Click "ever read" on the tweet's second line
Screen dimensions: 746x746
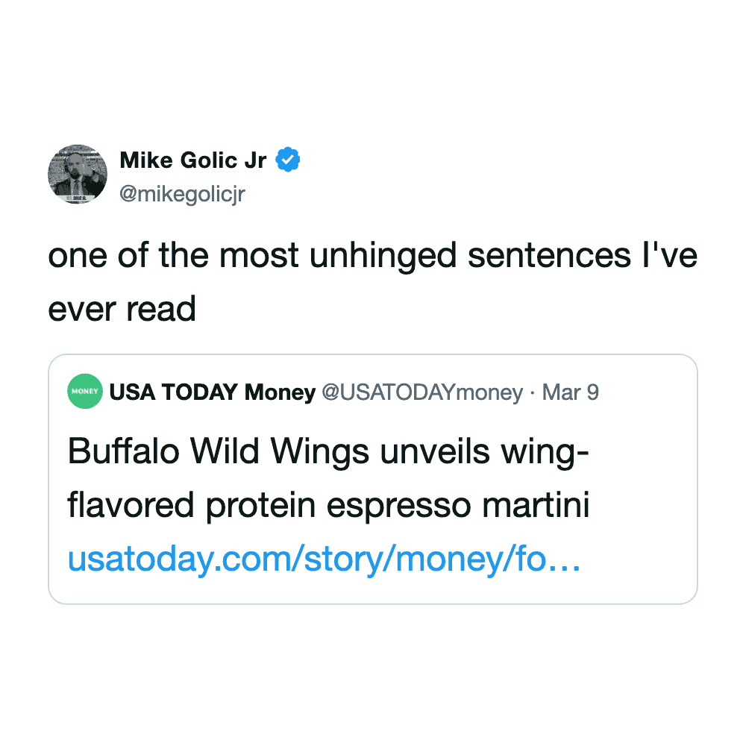coord(122,309)
